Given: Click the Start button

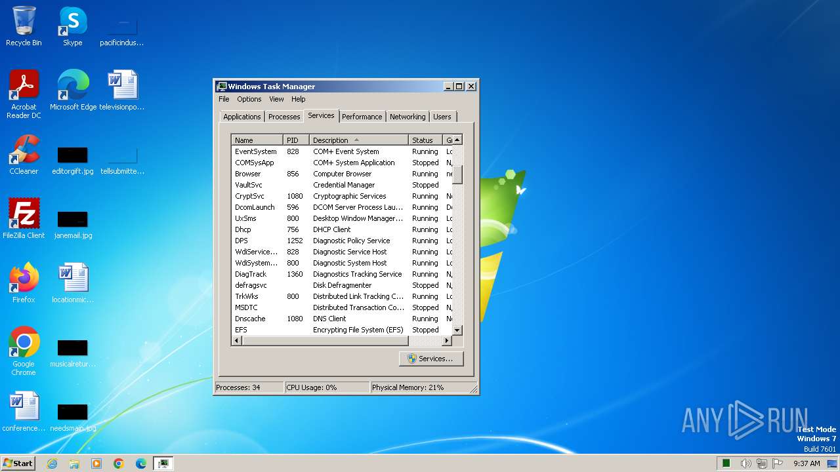Looking at the screenshot, I should coord(18,463).
